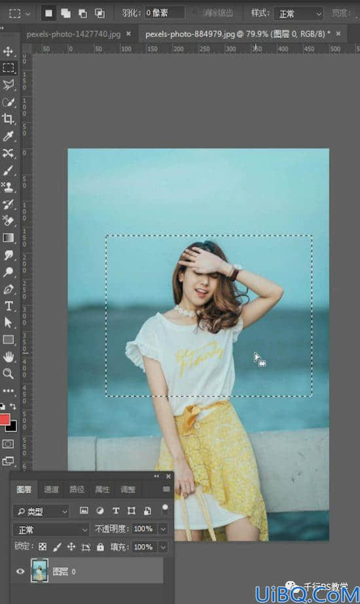360x604 pixels.
Task: Choose Subtract from Selection mode
Action: coord(82,13)
